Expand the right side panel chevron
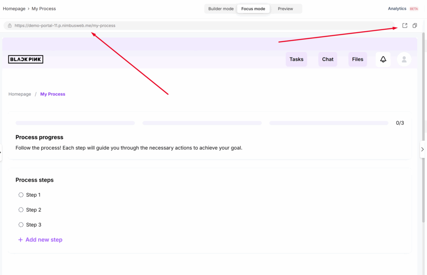The height and width of the screenshot is (275, 427). tap(422, 149)
